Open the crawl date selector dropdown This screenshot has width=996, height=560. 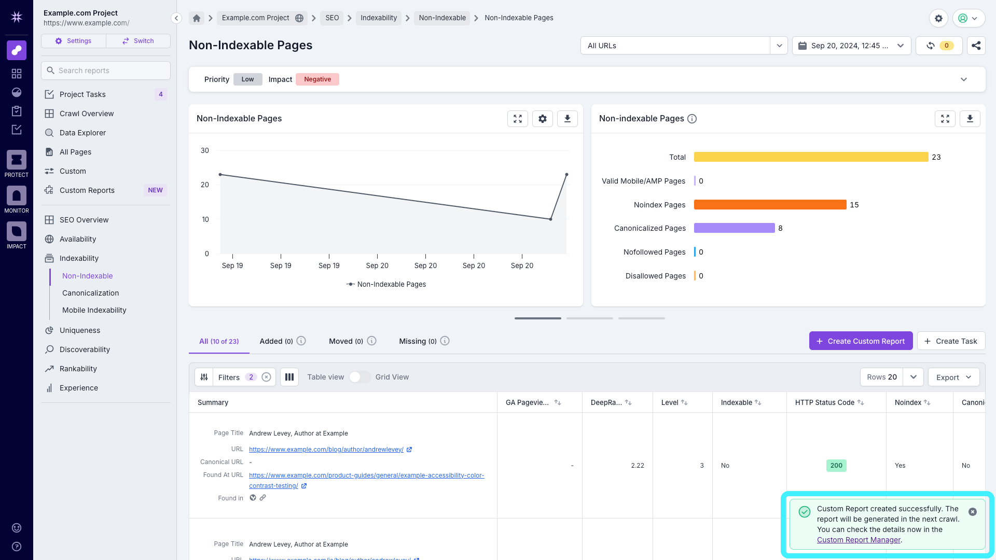point(901,46)
